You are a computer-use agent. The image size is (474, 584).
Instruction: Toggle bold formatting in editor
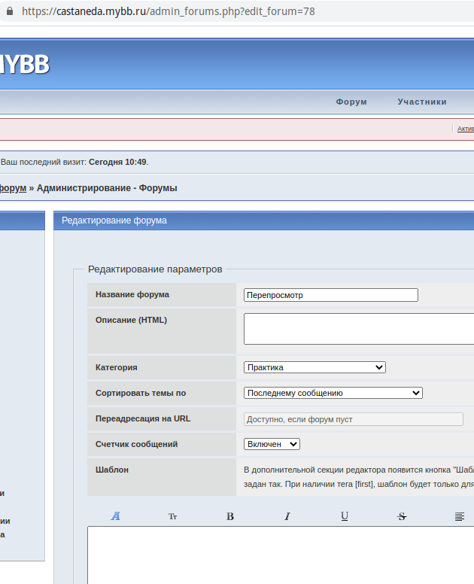pos(230,516)
